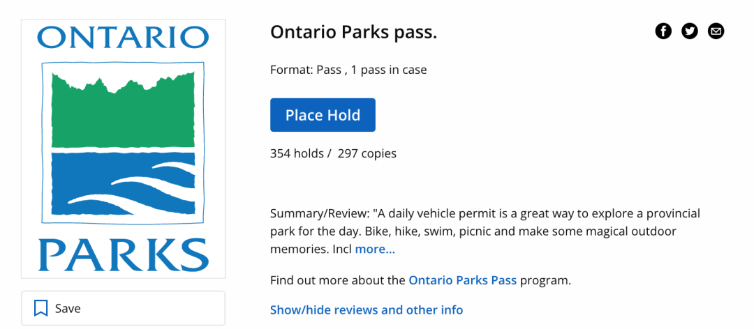Click the green forest area of logo
The height and width of the screenshot is (329, 754).
tap(123, 109)
